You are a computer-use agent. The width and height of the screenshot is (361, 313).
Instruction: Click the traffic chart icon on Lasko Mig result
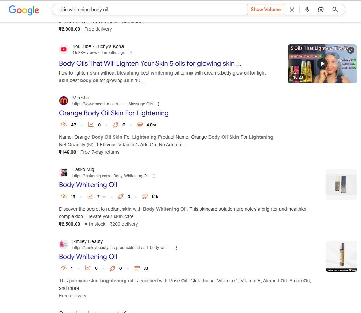click(90, 196)
